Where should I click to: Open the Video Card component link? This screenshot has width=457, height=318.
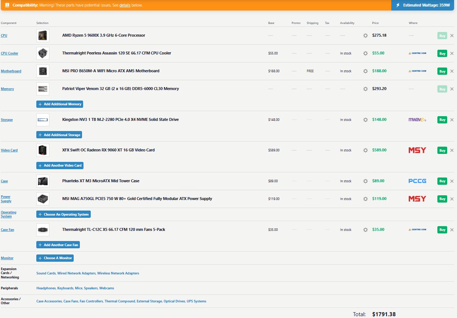[9, 150]
